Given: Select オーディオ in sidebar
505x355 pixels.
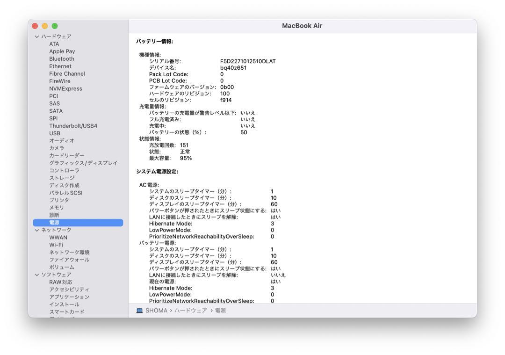Looking at the screenshot, I should (x=62, y=140).
